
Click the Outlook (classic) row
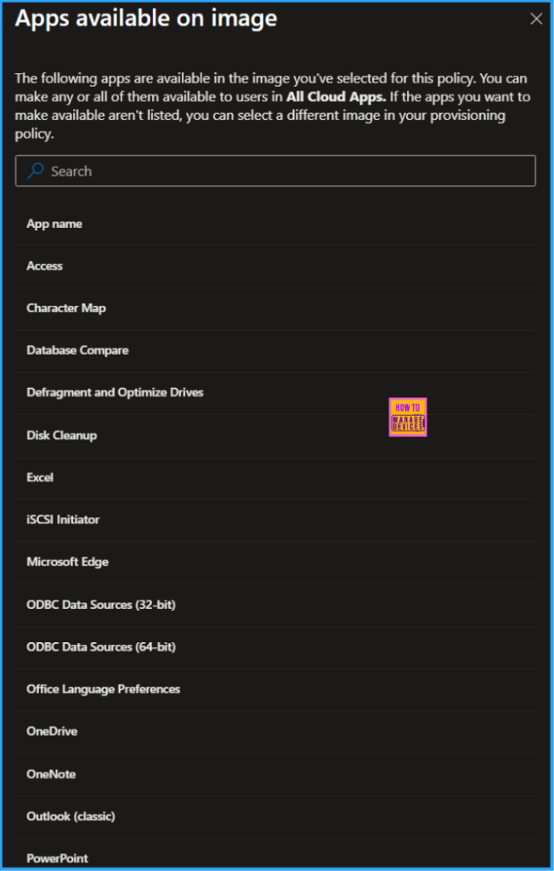click(70, 816)
